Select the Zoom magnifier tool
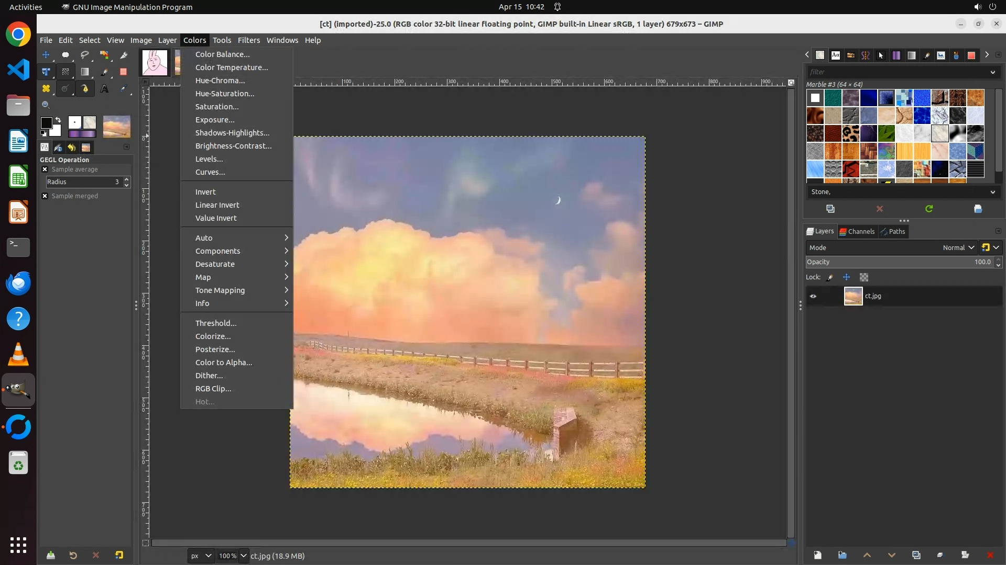 click(46, 105)
